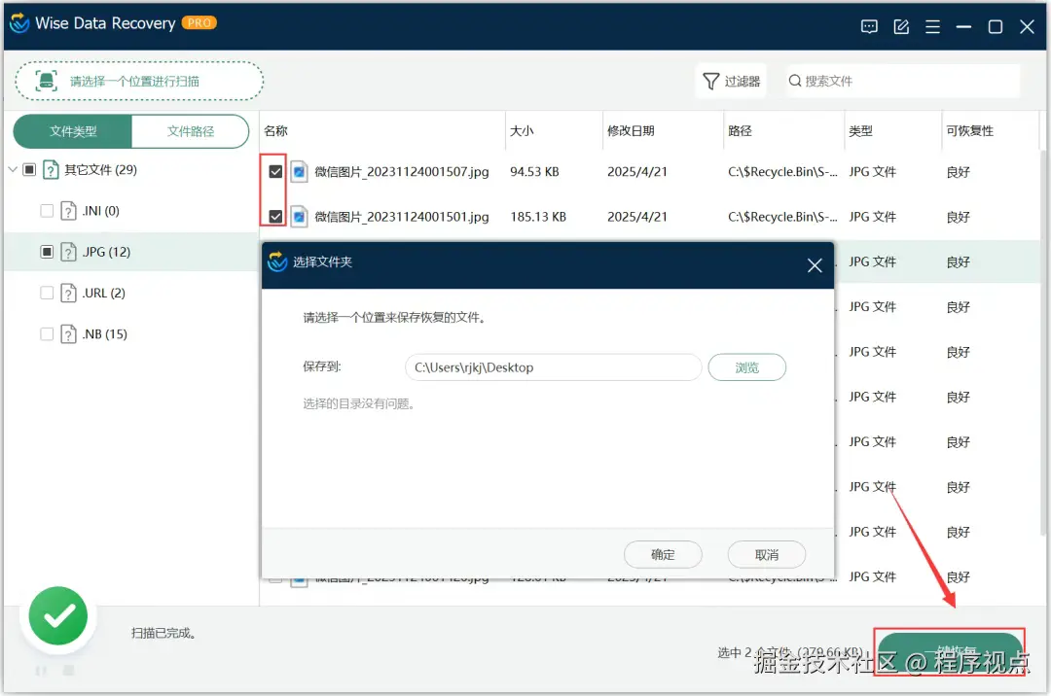Viewport: 1051px width, 696px height.
Task: Click the edit note icon in title bar
Action: [901, 27]
